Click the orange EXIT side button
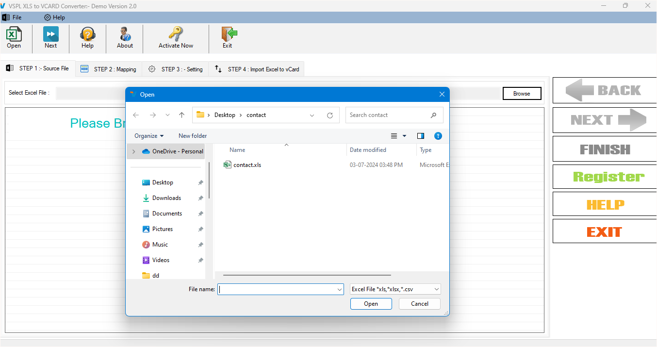Viewport: 657px width, 347px height. tap(604, 231)
